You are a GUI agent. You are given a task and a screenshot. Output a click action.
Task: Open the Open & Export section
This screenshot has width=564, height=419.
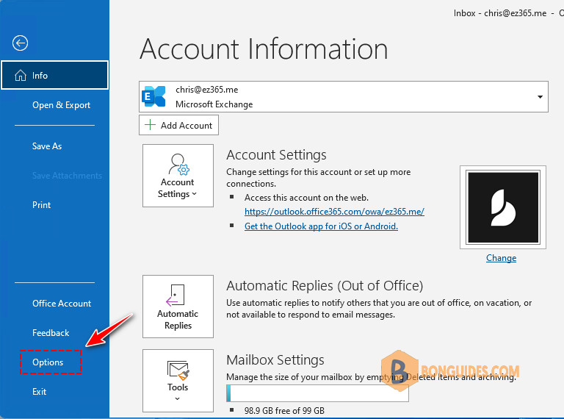pos(61,105)
